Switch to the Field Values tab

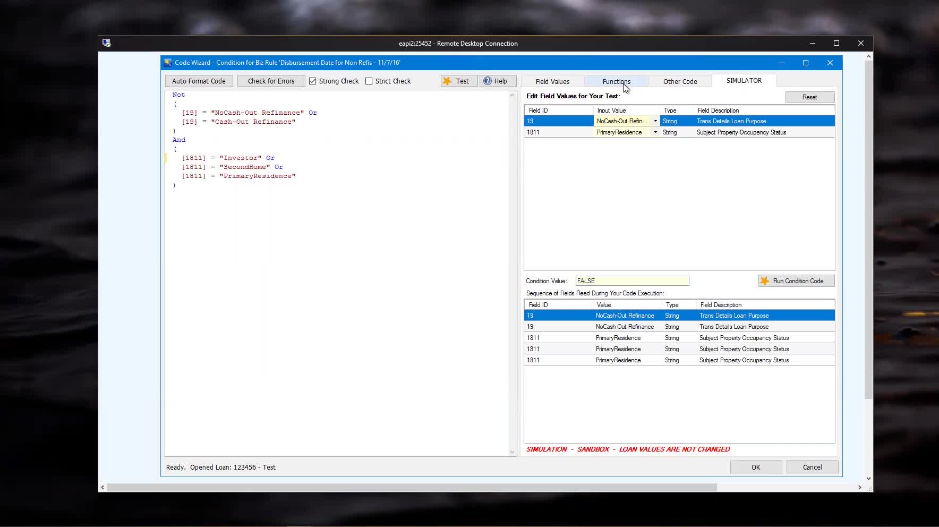[552, 81]
